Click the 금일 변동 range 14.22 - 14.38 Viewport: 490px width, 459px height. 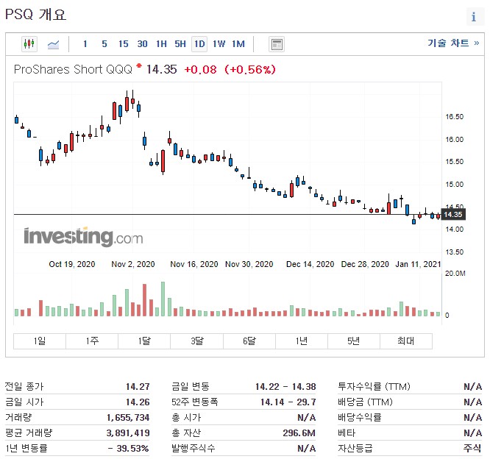285,386
